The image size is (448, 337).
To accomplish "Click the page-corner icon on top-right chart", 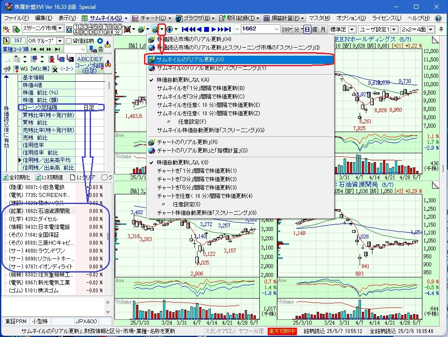I will (x=436, y=40).
